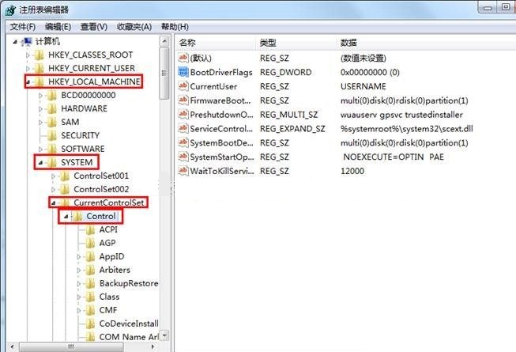This screenshot has height=352, width=516.
Task: Click the Computer icon at tree root
Action: pyautogui.click(x=27, y=41)
